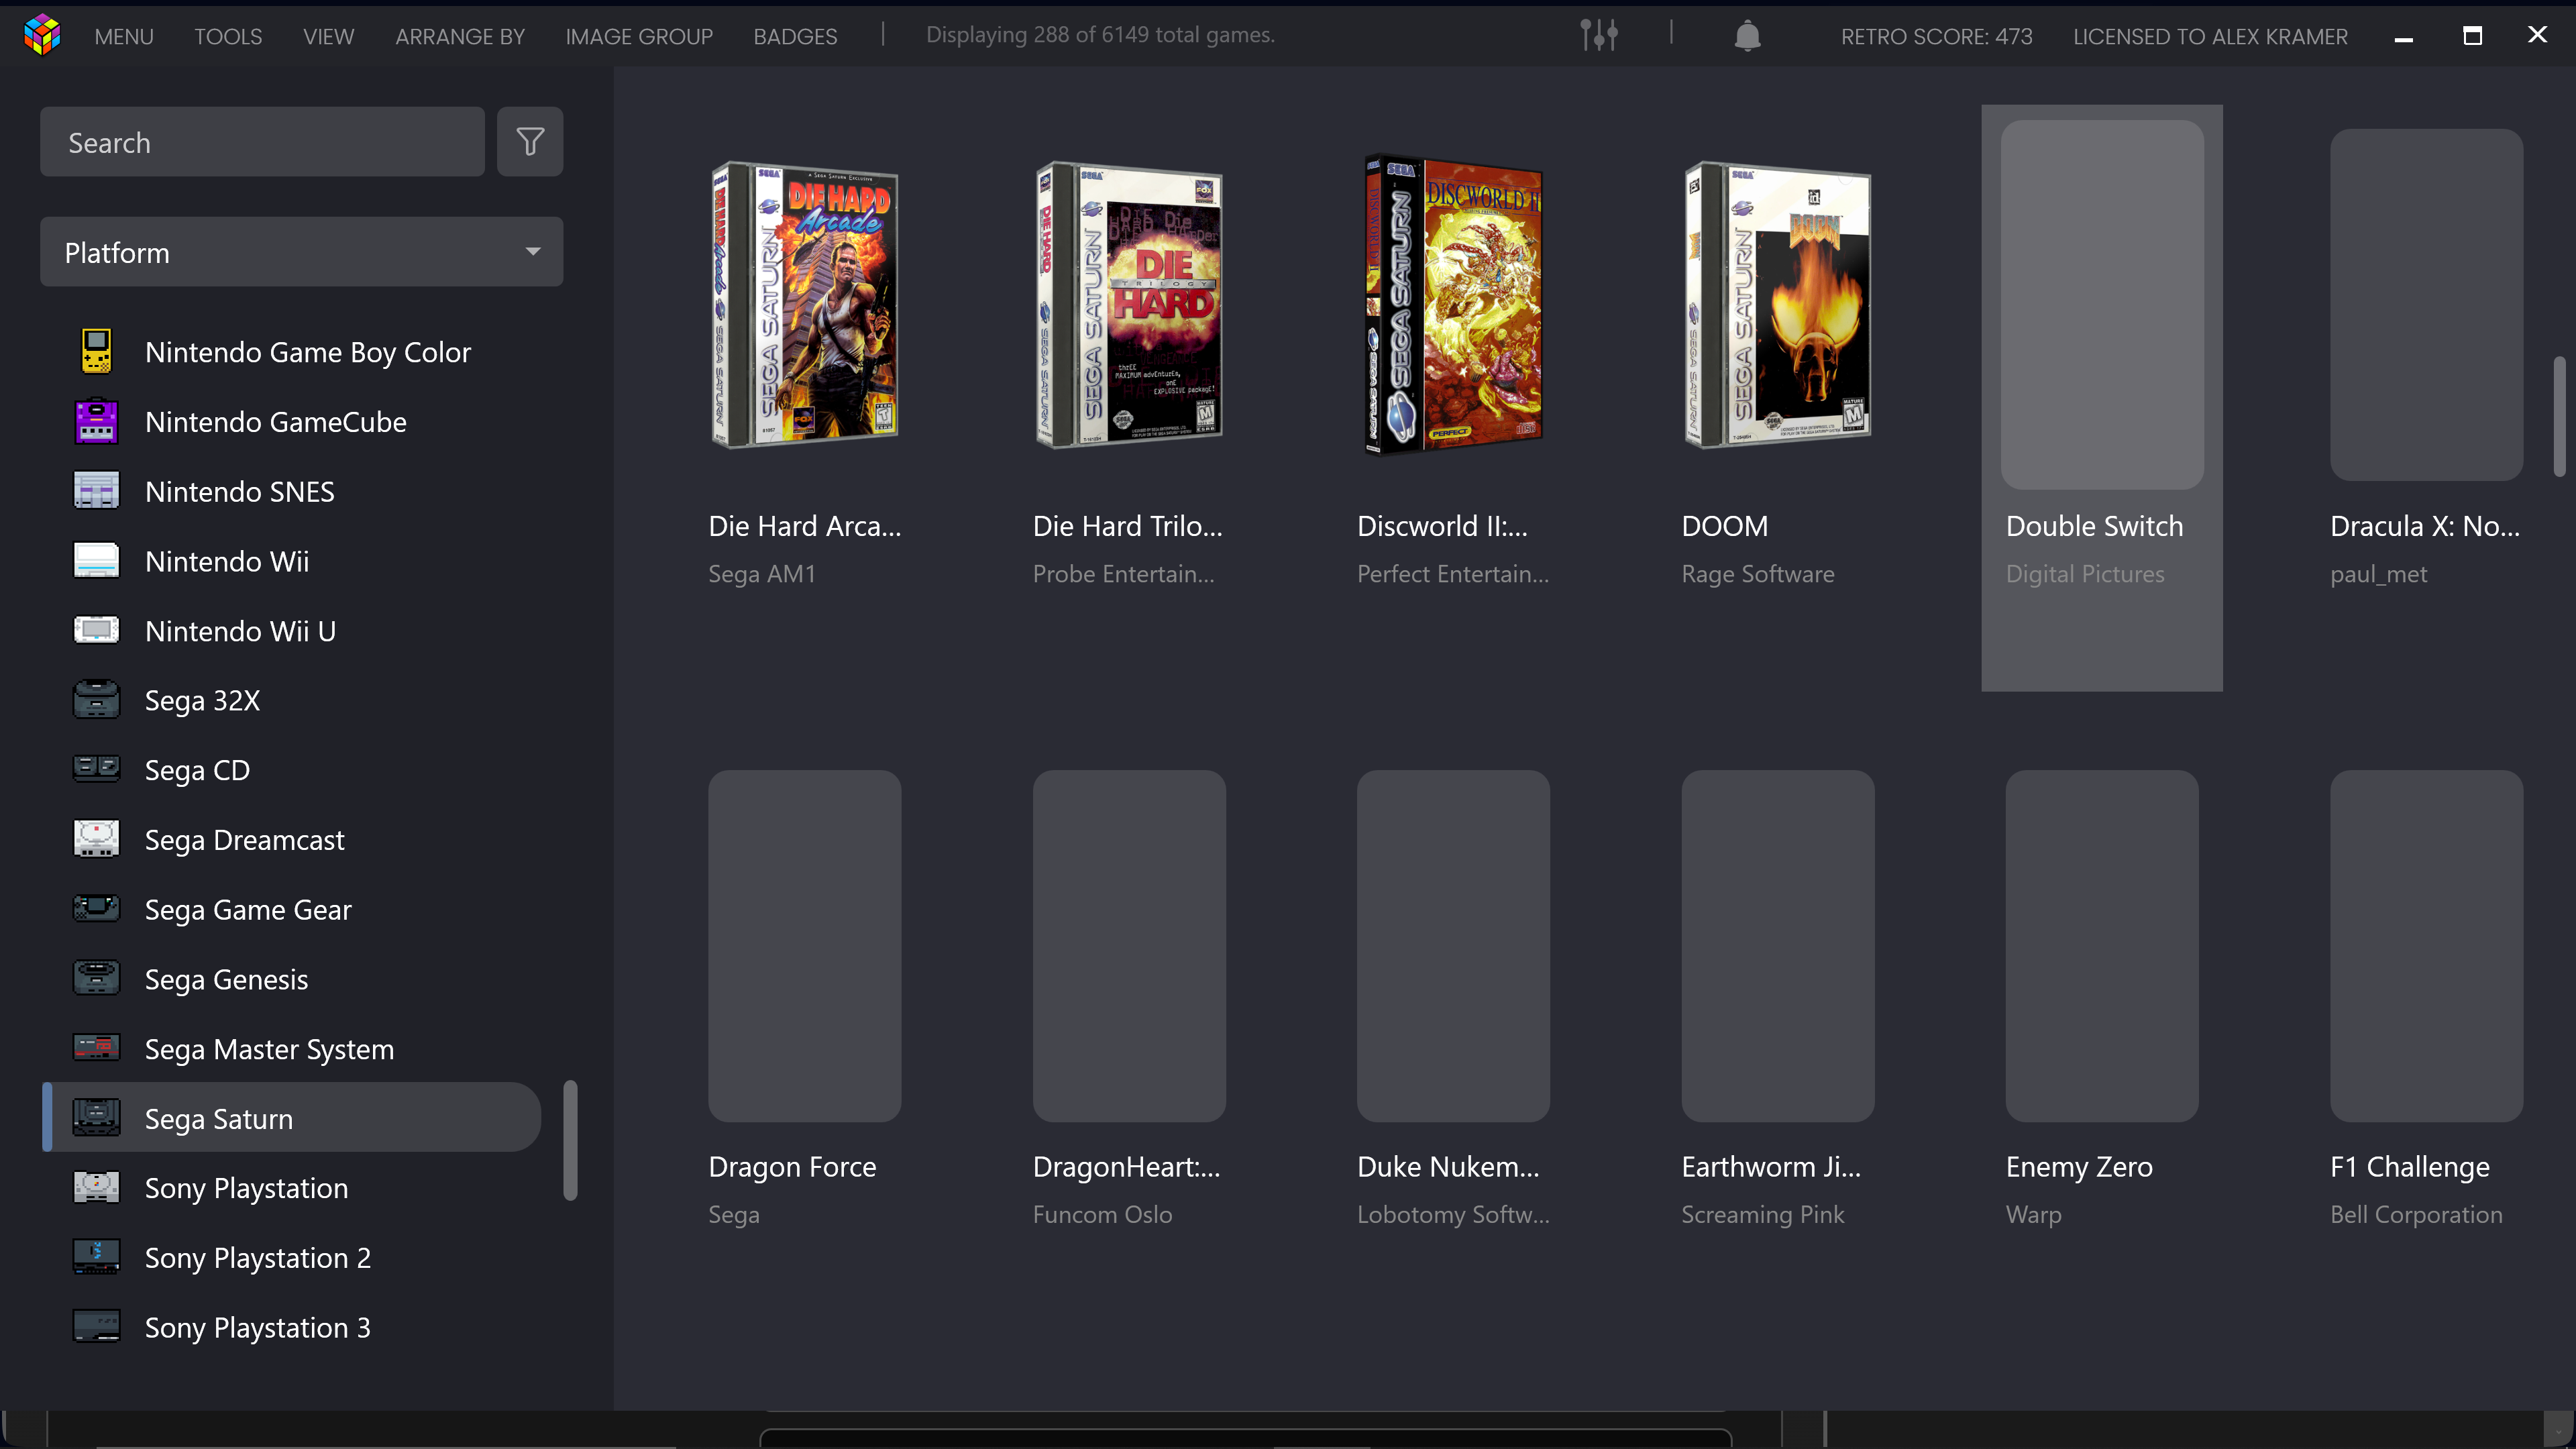The height and width of the screenshot is (1449, 2576).
Task: Select the DOOM box art thumbnail
Action: coord(1777,305)
